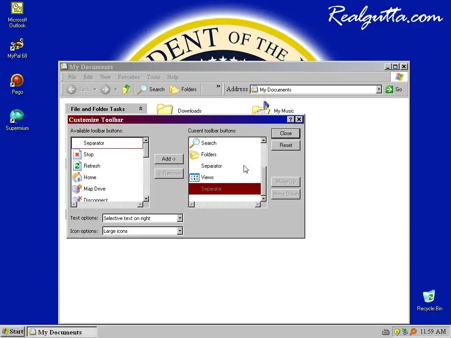Click the dialog help question mark button
Image resolution: width=451 pixels, height=338 pixels.
pos(291,119)
